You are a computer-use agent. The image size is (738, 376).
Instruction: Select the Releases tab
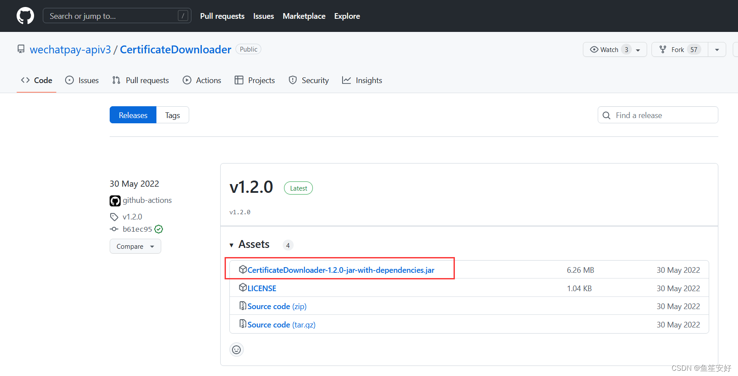coord(133,115)
